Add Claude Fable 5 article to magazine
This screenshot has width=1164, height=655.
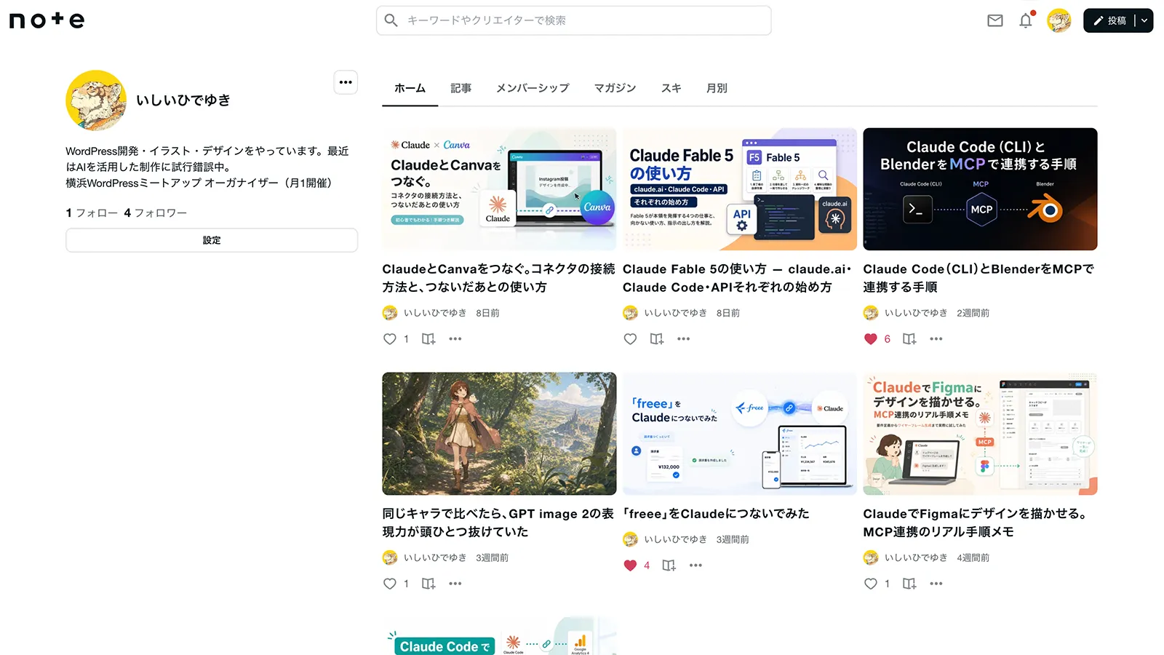coord(657,338)
